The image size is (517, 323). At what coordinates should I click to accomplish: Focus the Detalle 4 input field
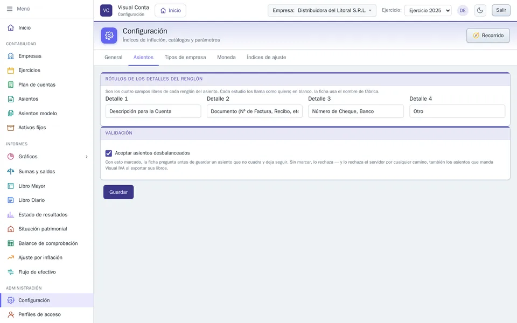point(457,111)
